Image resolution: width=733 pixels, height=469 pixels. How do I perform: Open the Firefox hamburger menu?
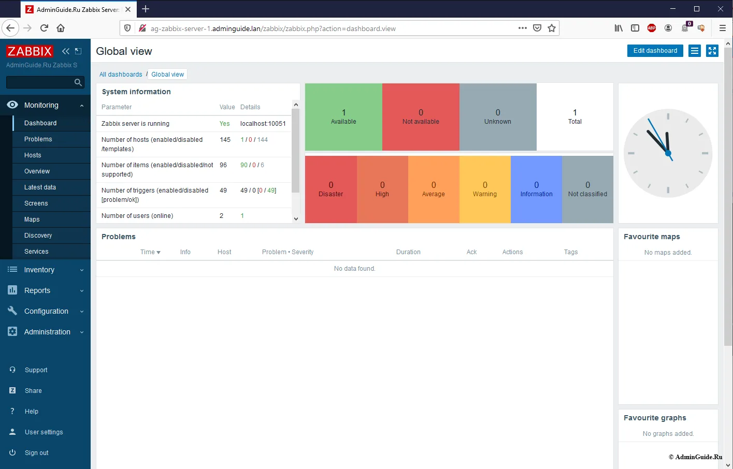[722, 28]
